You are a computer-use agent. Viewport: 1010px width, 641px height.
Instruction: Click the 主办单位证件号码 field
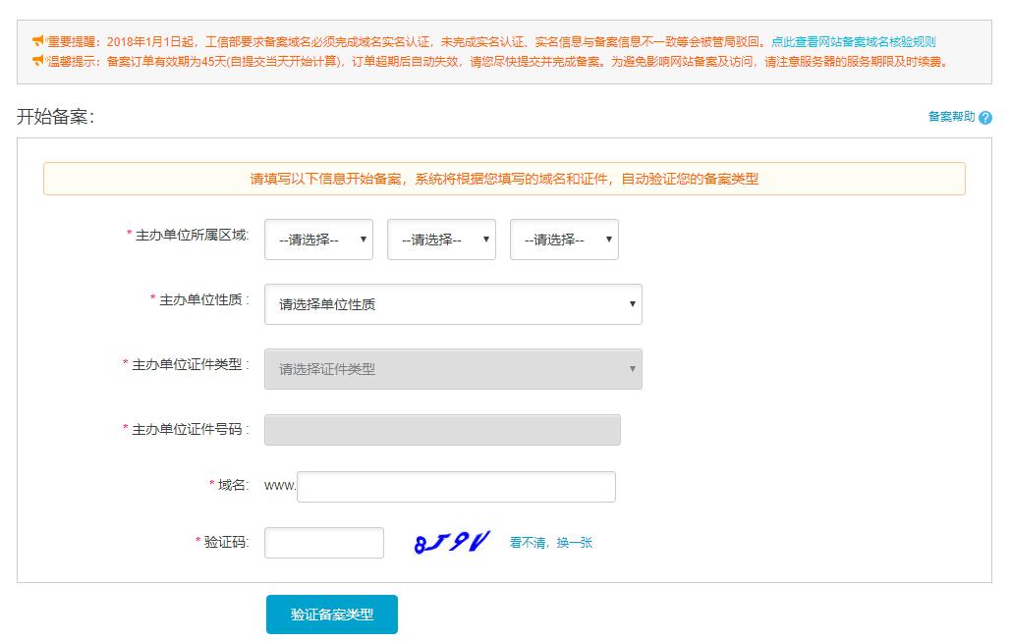click(442, 429)
